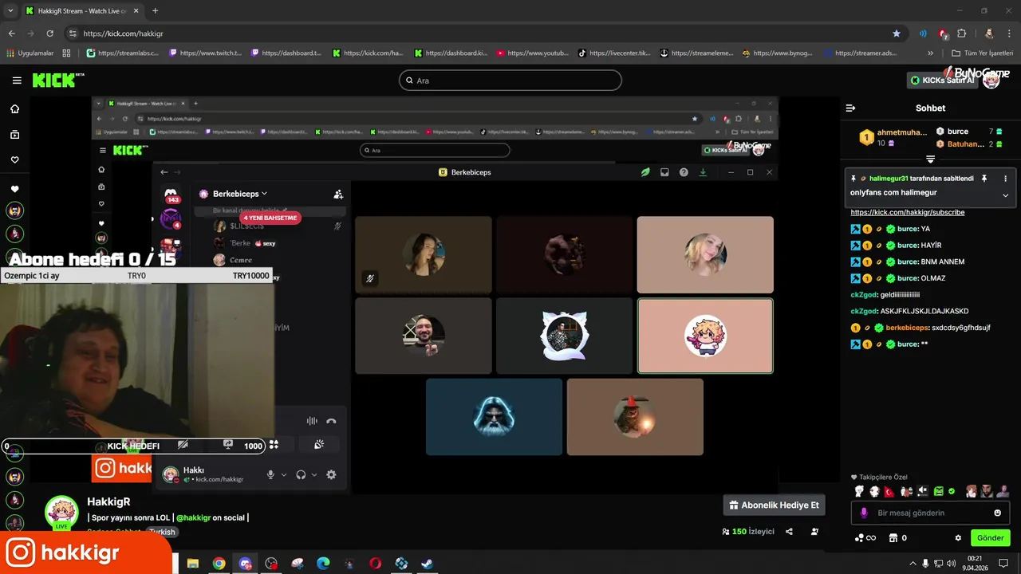Open pinned message three-dot options
This screenshot has height=574, width=1021.
1005,179
